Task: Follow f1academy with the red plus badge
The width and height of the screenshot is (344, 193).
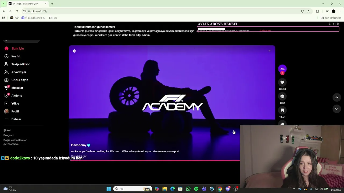Action: click(282, 73)
